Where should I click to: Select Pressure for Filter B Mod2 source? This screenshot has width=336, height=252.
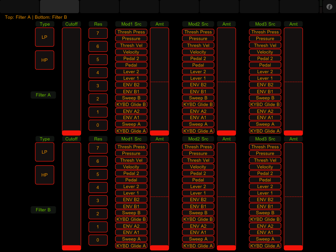[x=198, y=153]
